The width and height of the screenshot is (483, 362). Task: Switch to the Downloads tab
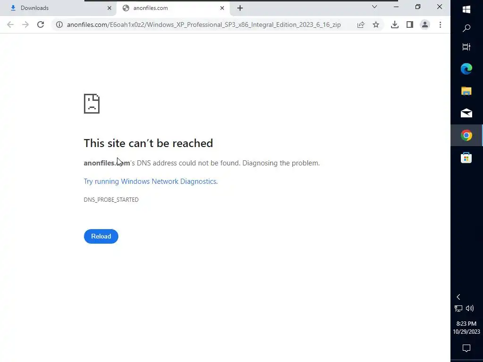tap(58, 8)
